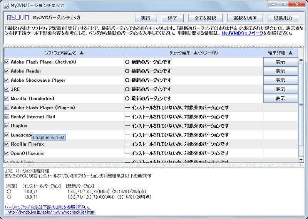Click the 実行 button
Viewport: 308px width, 219px height.
146,18
